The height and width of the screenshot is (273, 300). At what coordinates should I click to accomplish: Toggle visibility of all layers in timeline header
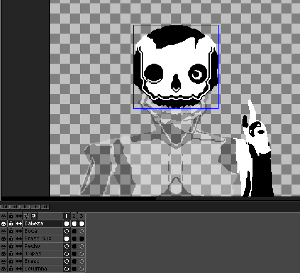click(x=4, y=216)
